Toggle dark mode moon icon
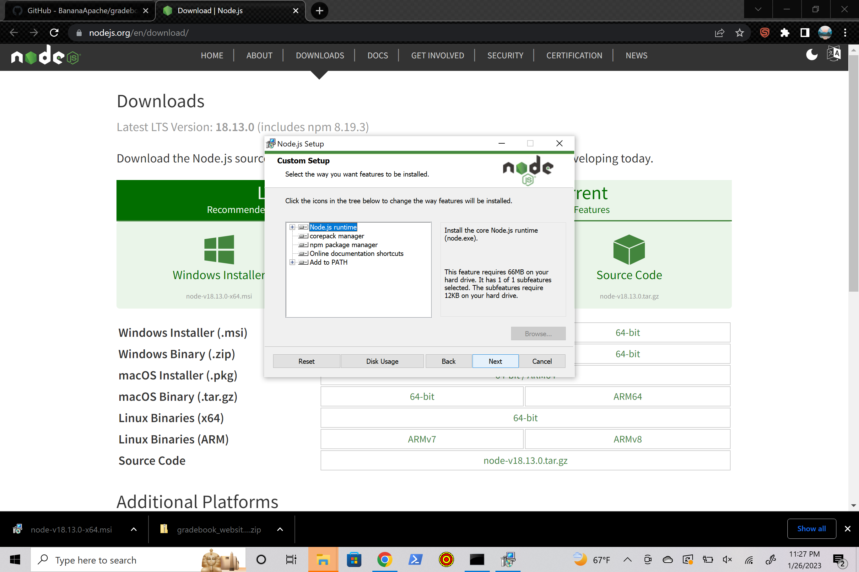 click(812, 55)
